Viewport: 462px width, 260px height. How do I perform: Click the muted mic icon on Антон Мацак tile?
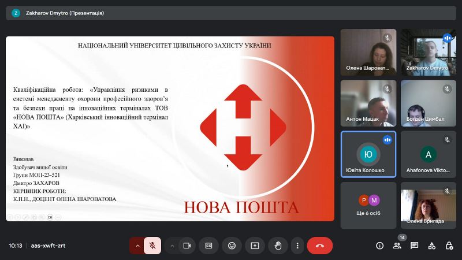(387, 89)
